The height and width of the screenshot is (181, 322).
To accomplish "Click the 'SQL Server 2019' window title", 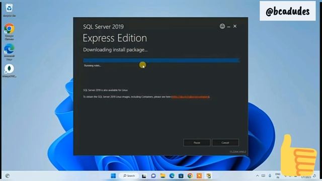I will pos(103,27).
